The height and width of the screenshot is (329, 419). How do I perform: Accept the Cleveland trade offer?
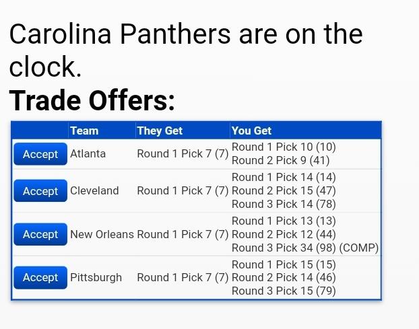[40, 191]
